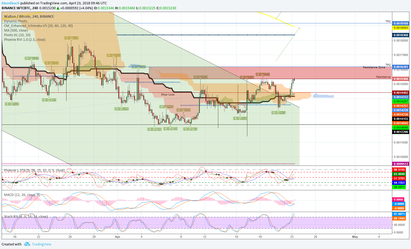Click the 12 date on the time axis
Screen dimensions: 411x249
tap(205, 237)
